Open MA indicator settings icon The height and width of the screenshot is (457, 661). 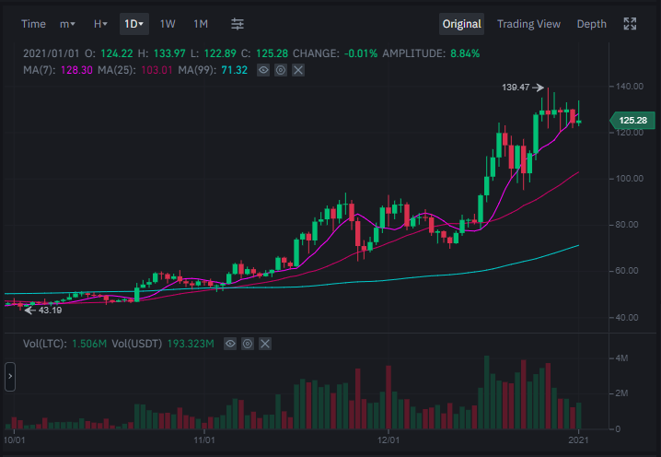[281, 70]
